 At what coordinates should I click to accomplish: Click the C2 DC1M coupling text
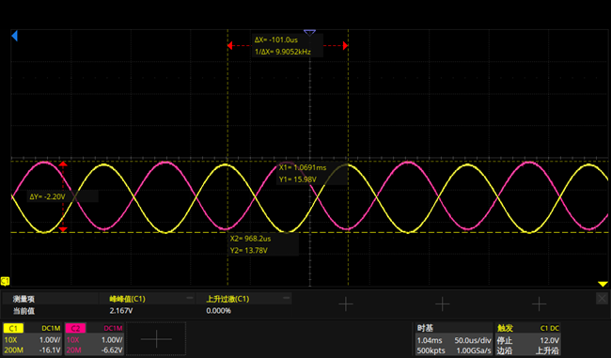[x=113, y=328]
